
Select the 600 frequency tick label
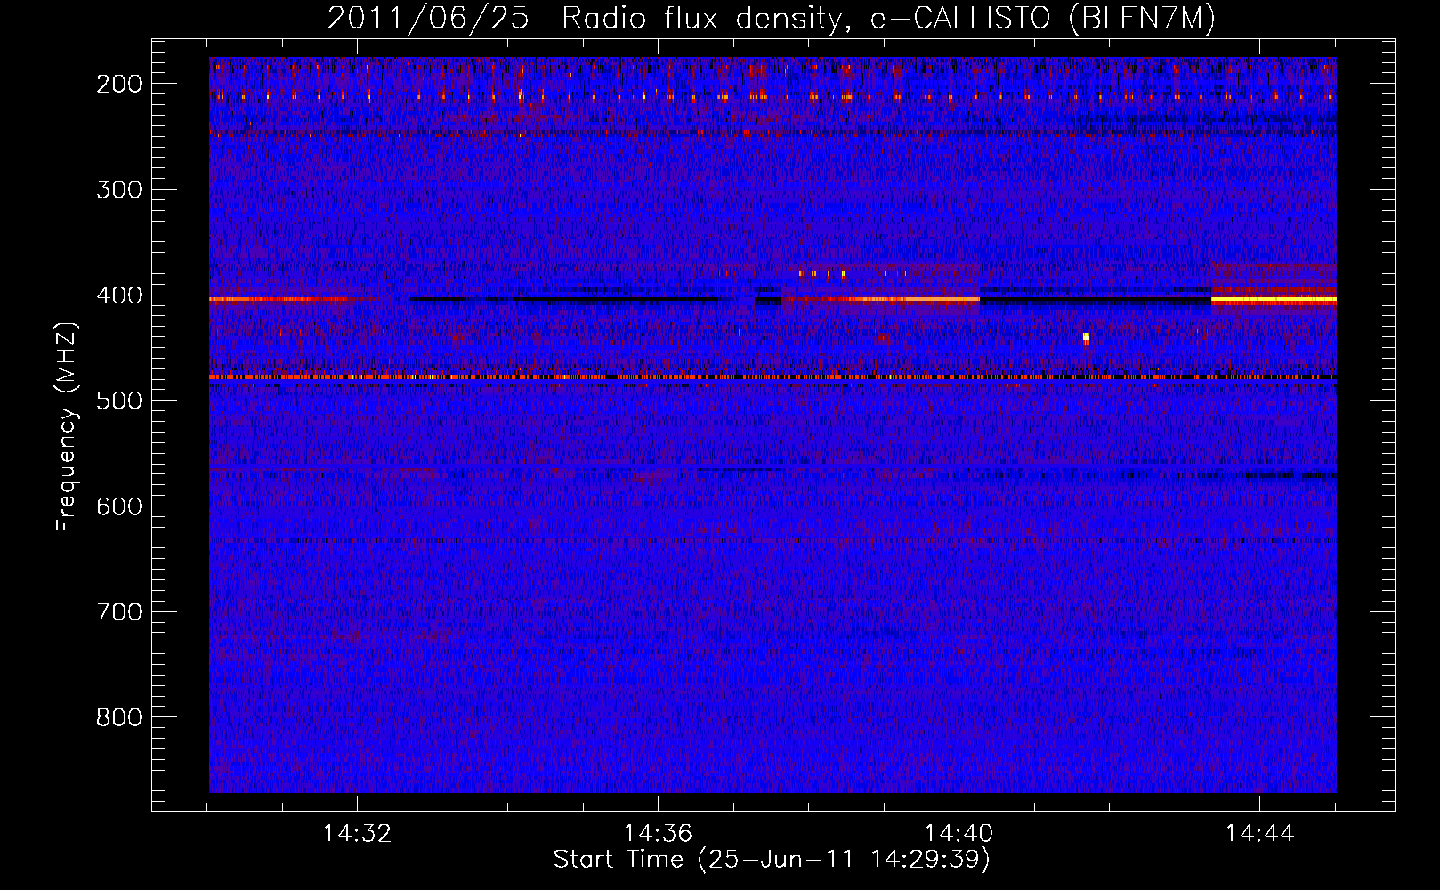[119, 506]
